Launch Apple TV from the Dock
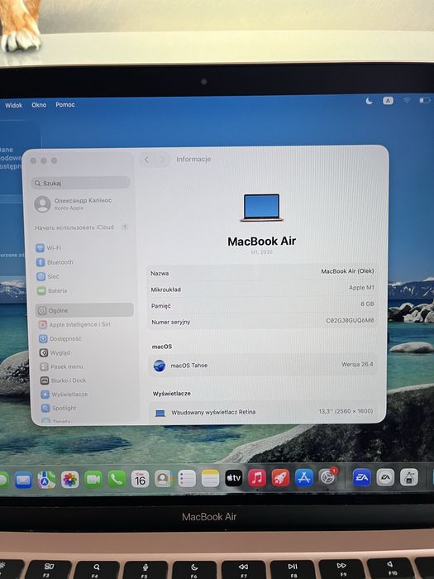Screen dimensions: 434x579 (234, 478)
